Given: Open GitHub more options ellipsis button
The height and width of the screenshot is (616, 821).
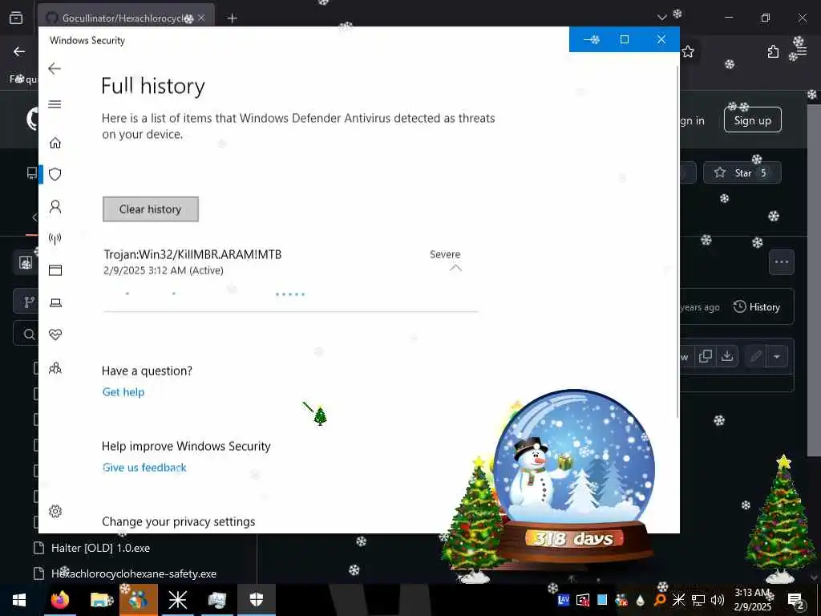Looking at the screenshot, I should point(781,262).
